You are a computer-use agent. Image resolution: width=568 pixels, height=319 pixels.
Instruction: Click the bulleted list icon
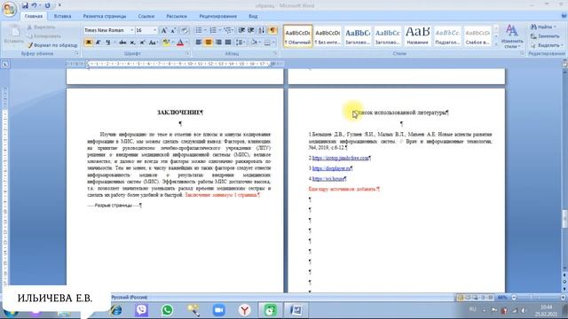199,30
